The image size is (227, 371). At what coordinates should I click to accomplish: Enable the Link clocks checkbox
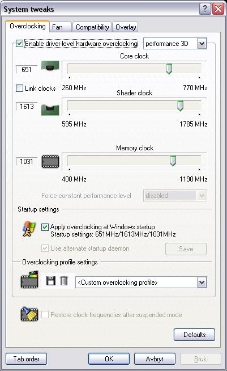click(x=19, y=88)
